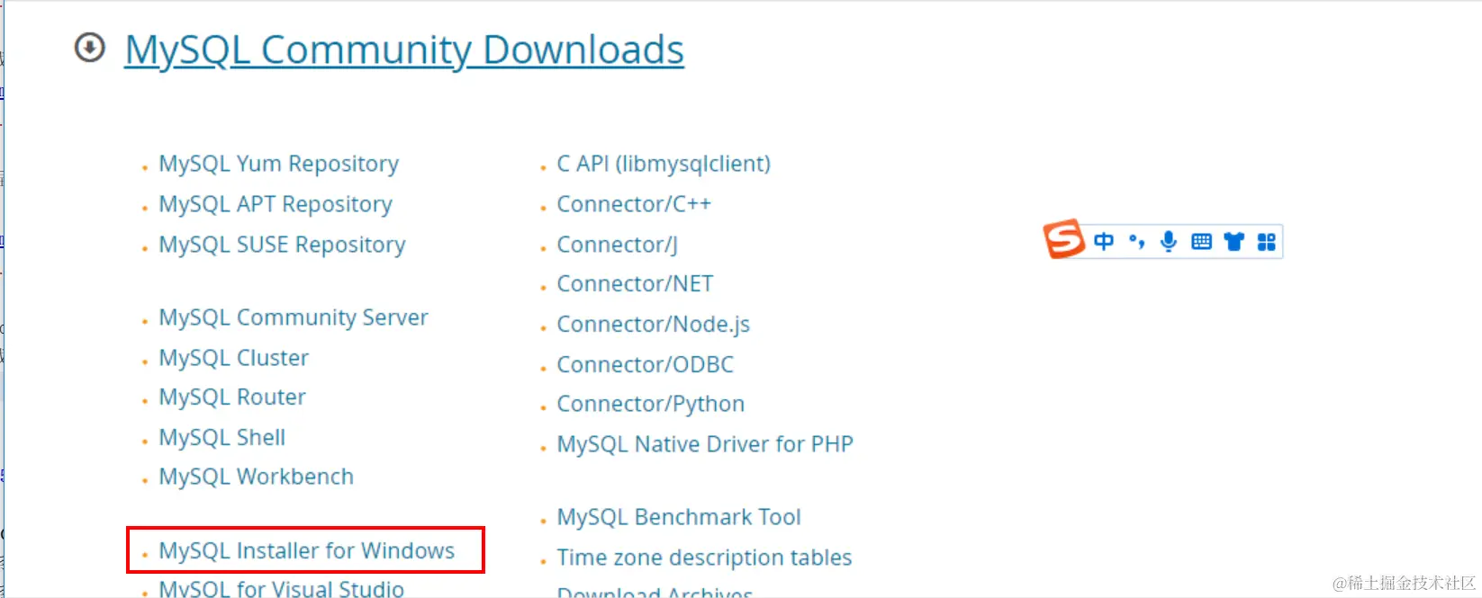Click Sogou voice input microphone icon
Image resolution: width=1482 pixels, height=598 pixels.
[x=1169, y=241]
